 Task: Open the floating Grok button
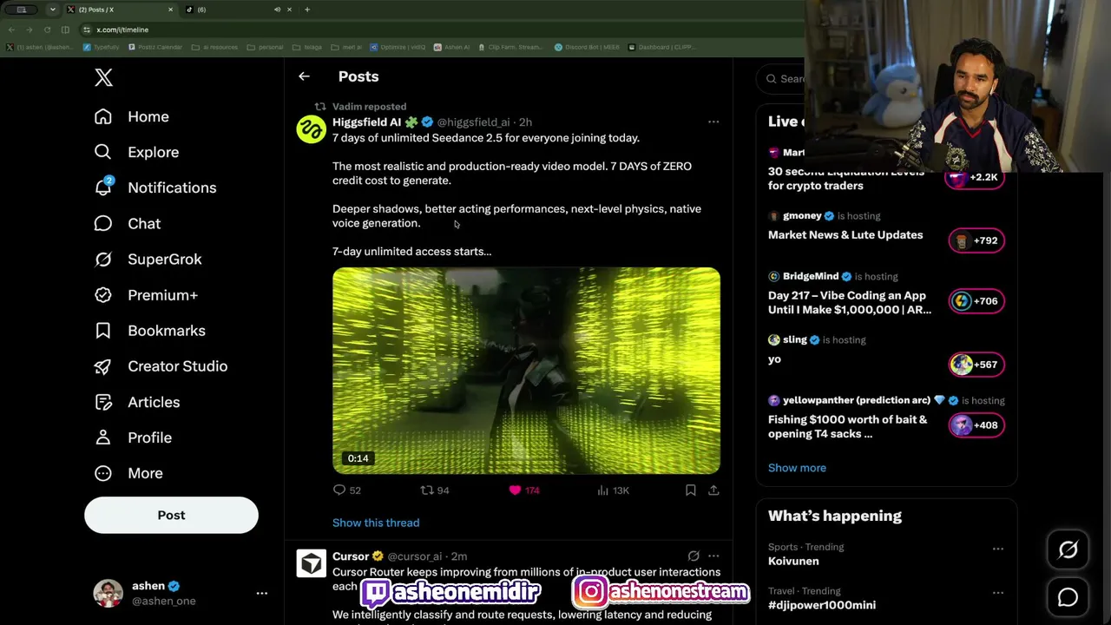tap(1068, 549)
